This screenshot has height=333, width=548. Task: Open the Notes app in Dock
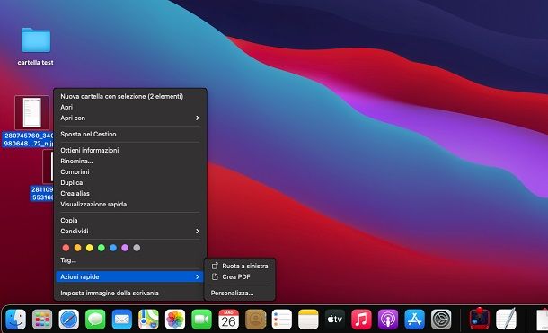[308, 319]
